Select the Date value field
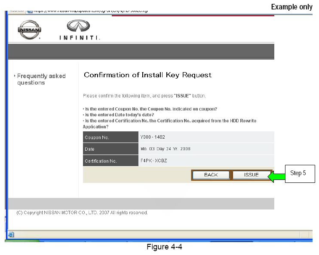This screenshot has height=255, width=319. coord(165,149)
